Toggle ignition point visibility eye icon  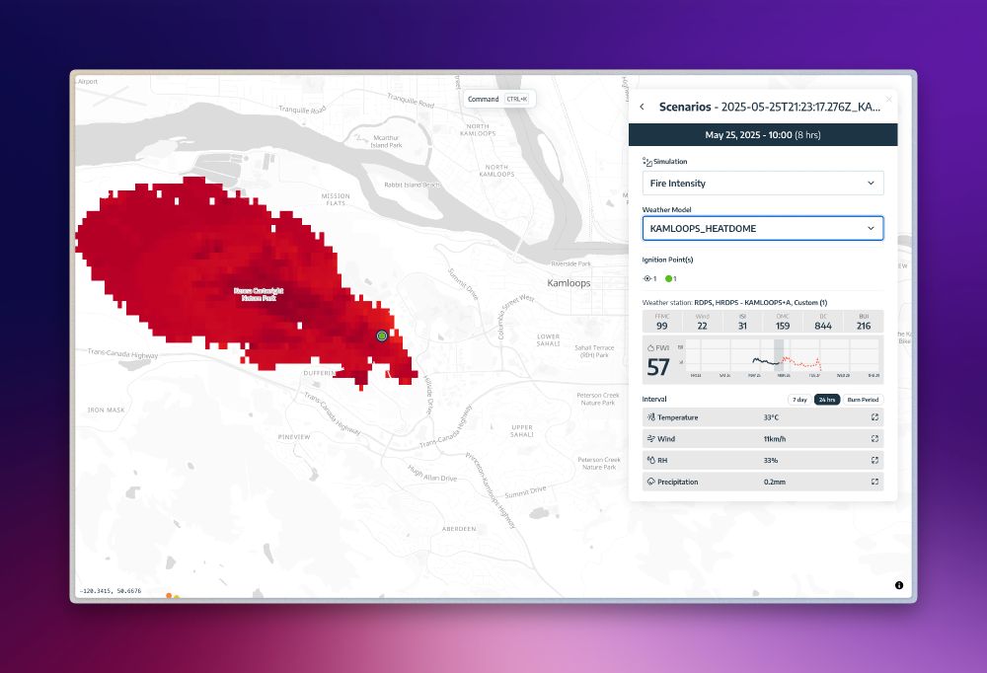point(647,279)
